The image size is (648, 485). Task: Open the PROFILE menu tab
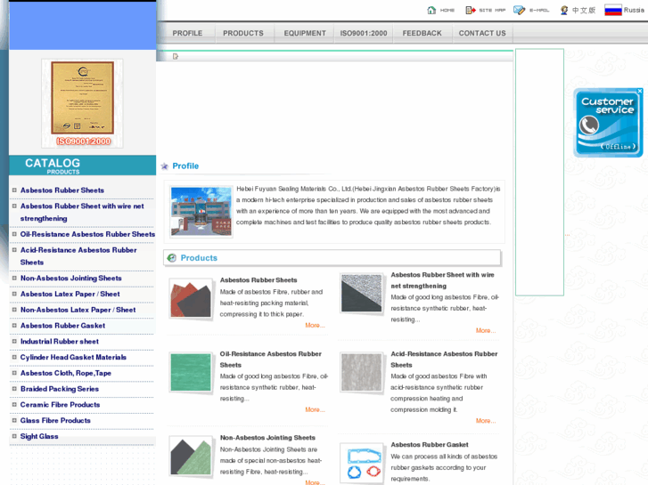(187, 33)
